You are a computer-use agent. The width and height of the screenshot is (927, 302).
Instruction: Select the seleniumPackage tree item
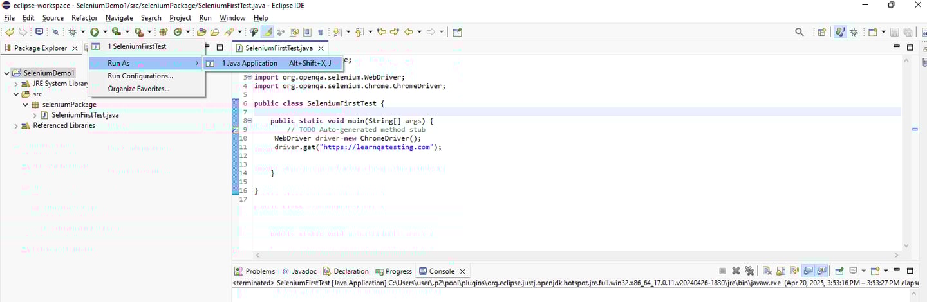pyautogui.click(x=69, y=104)
